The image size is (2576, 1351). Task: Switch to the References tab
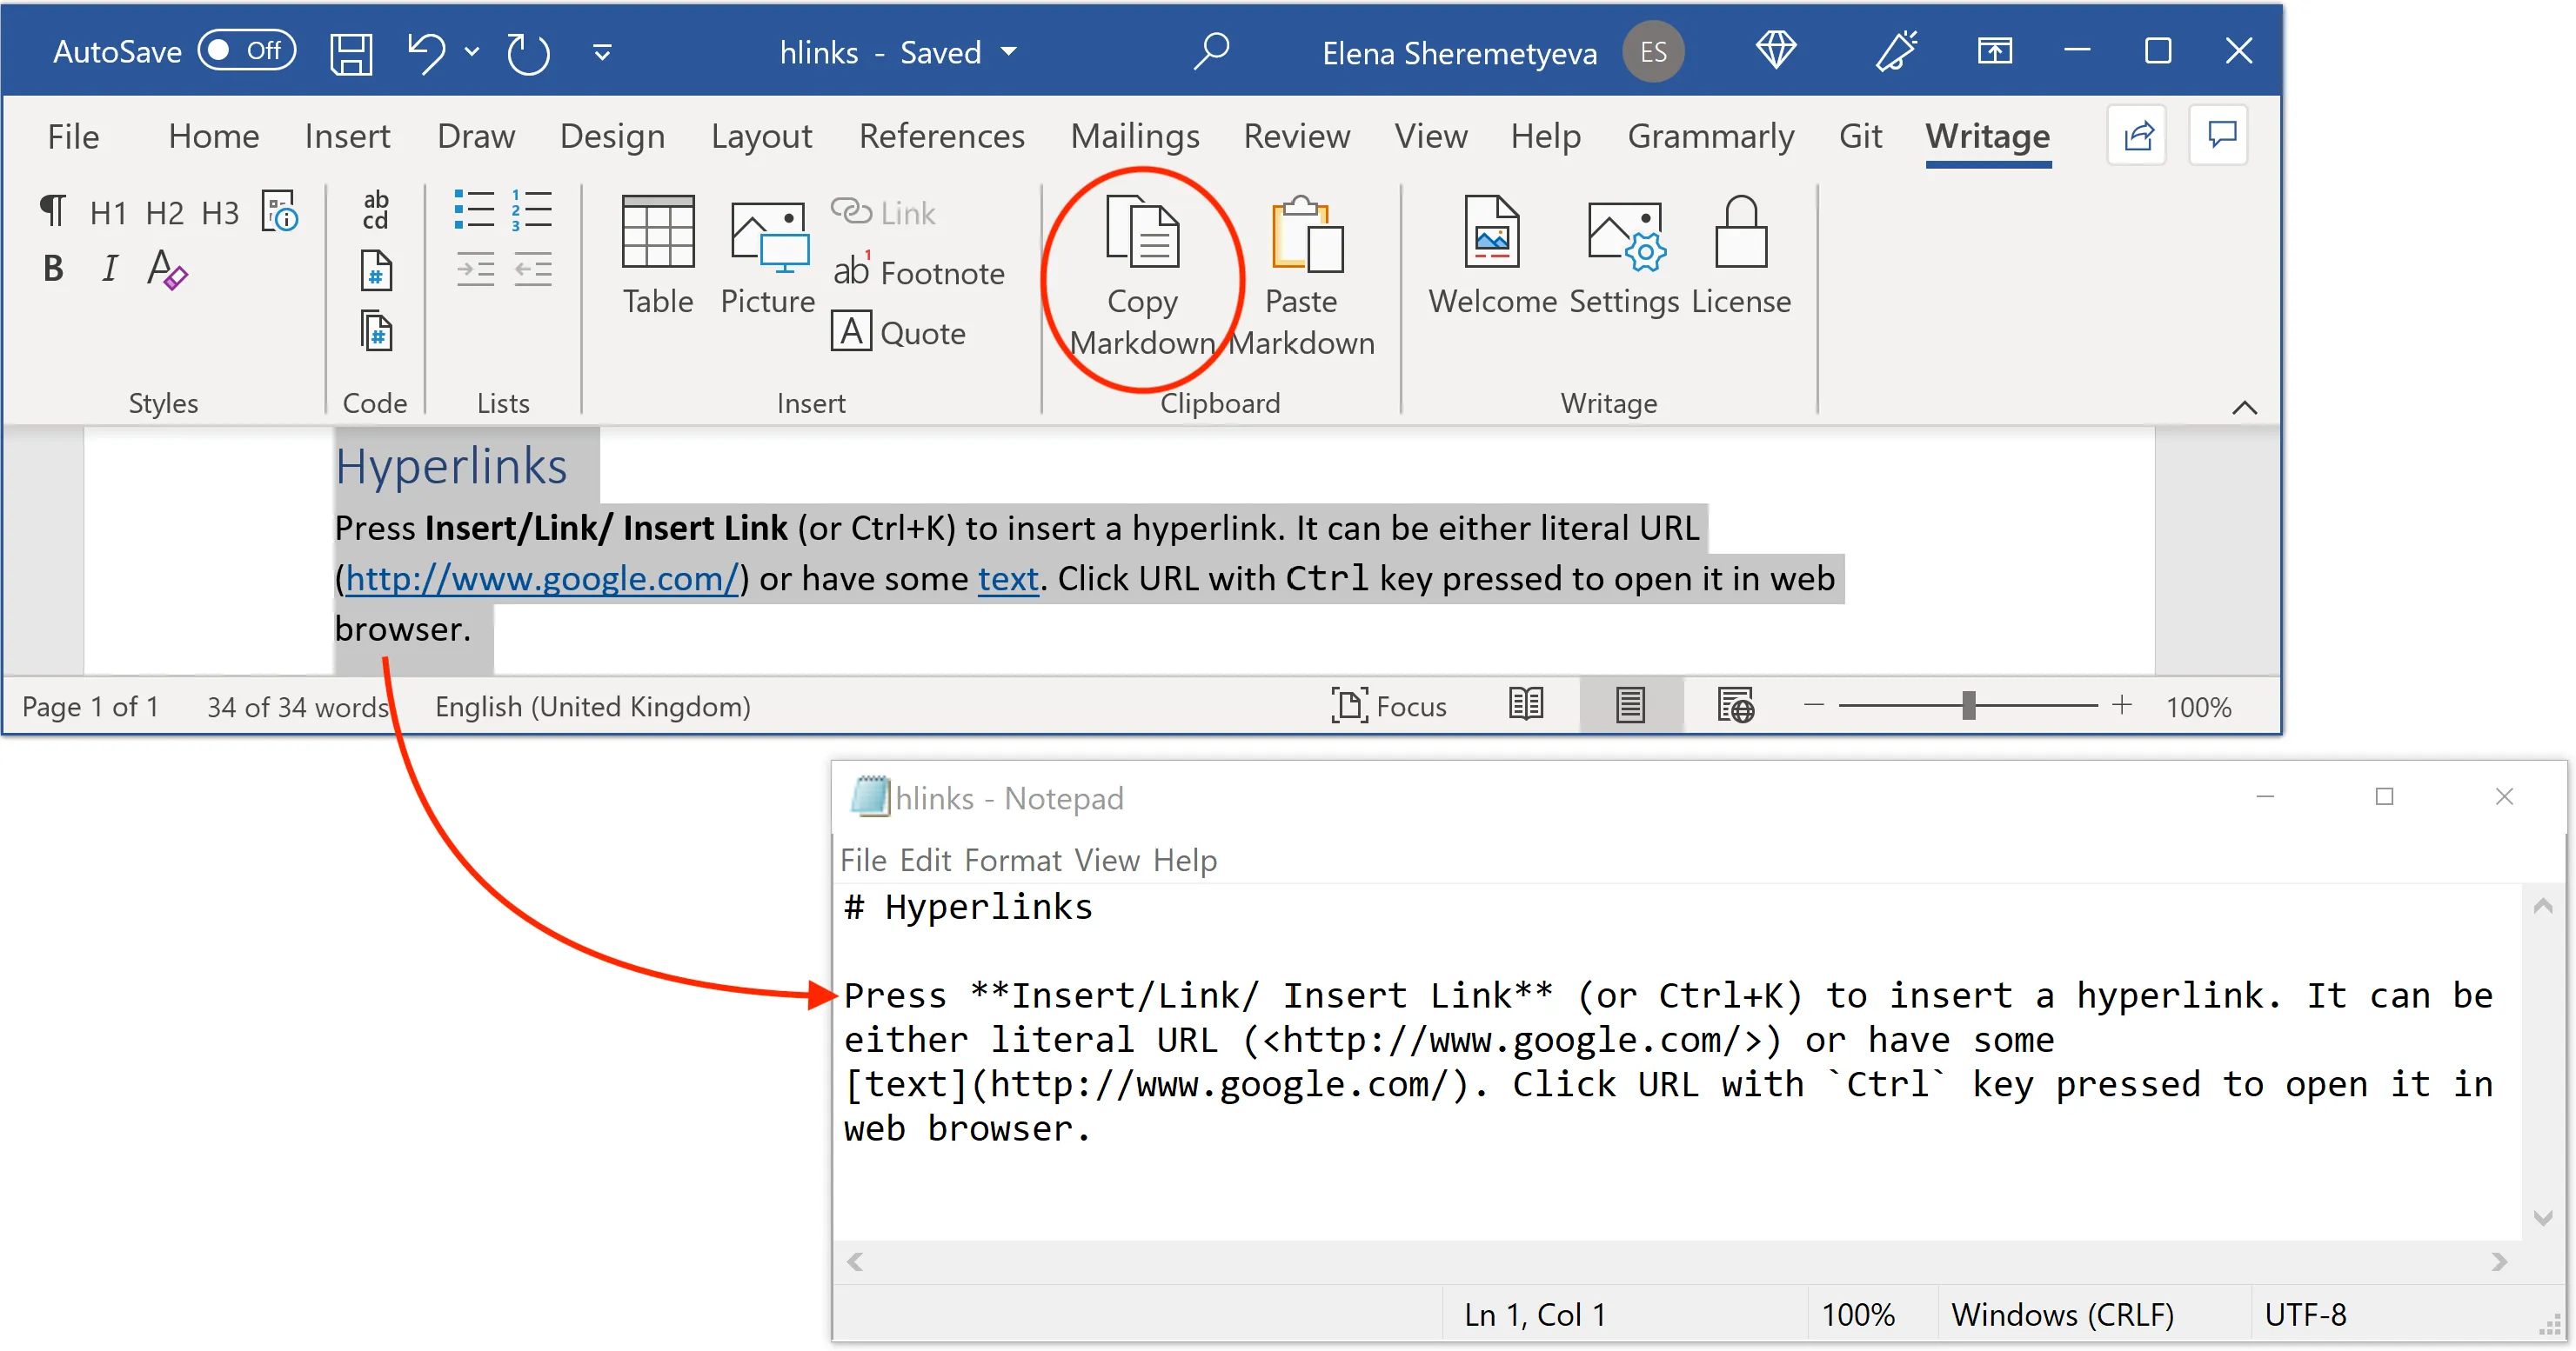click(x=941, y=136)
